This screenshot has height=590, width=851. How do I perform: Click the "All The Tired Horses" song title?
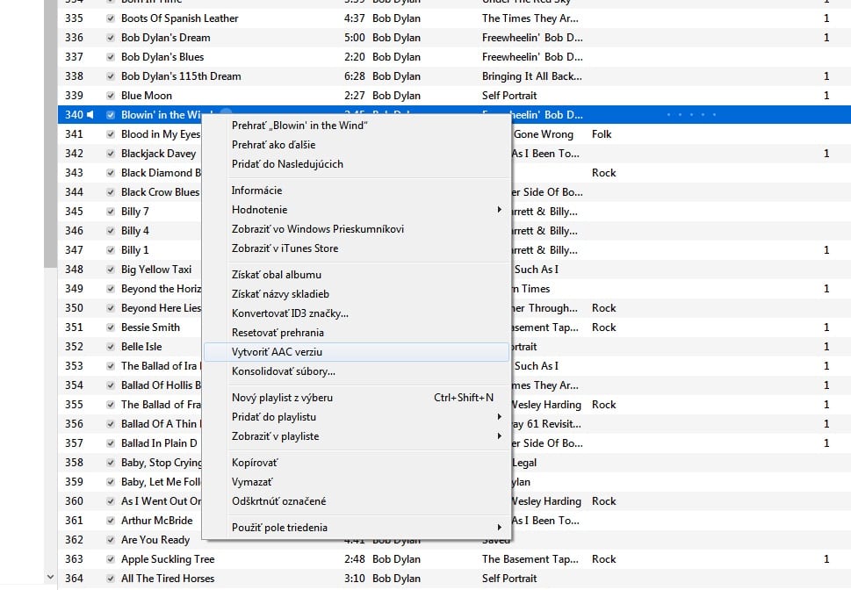point(168,579)
